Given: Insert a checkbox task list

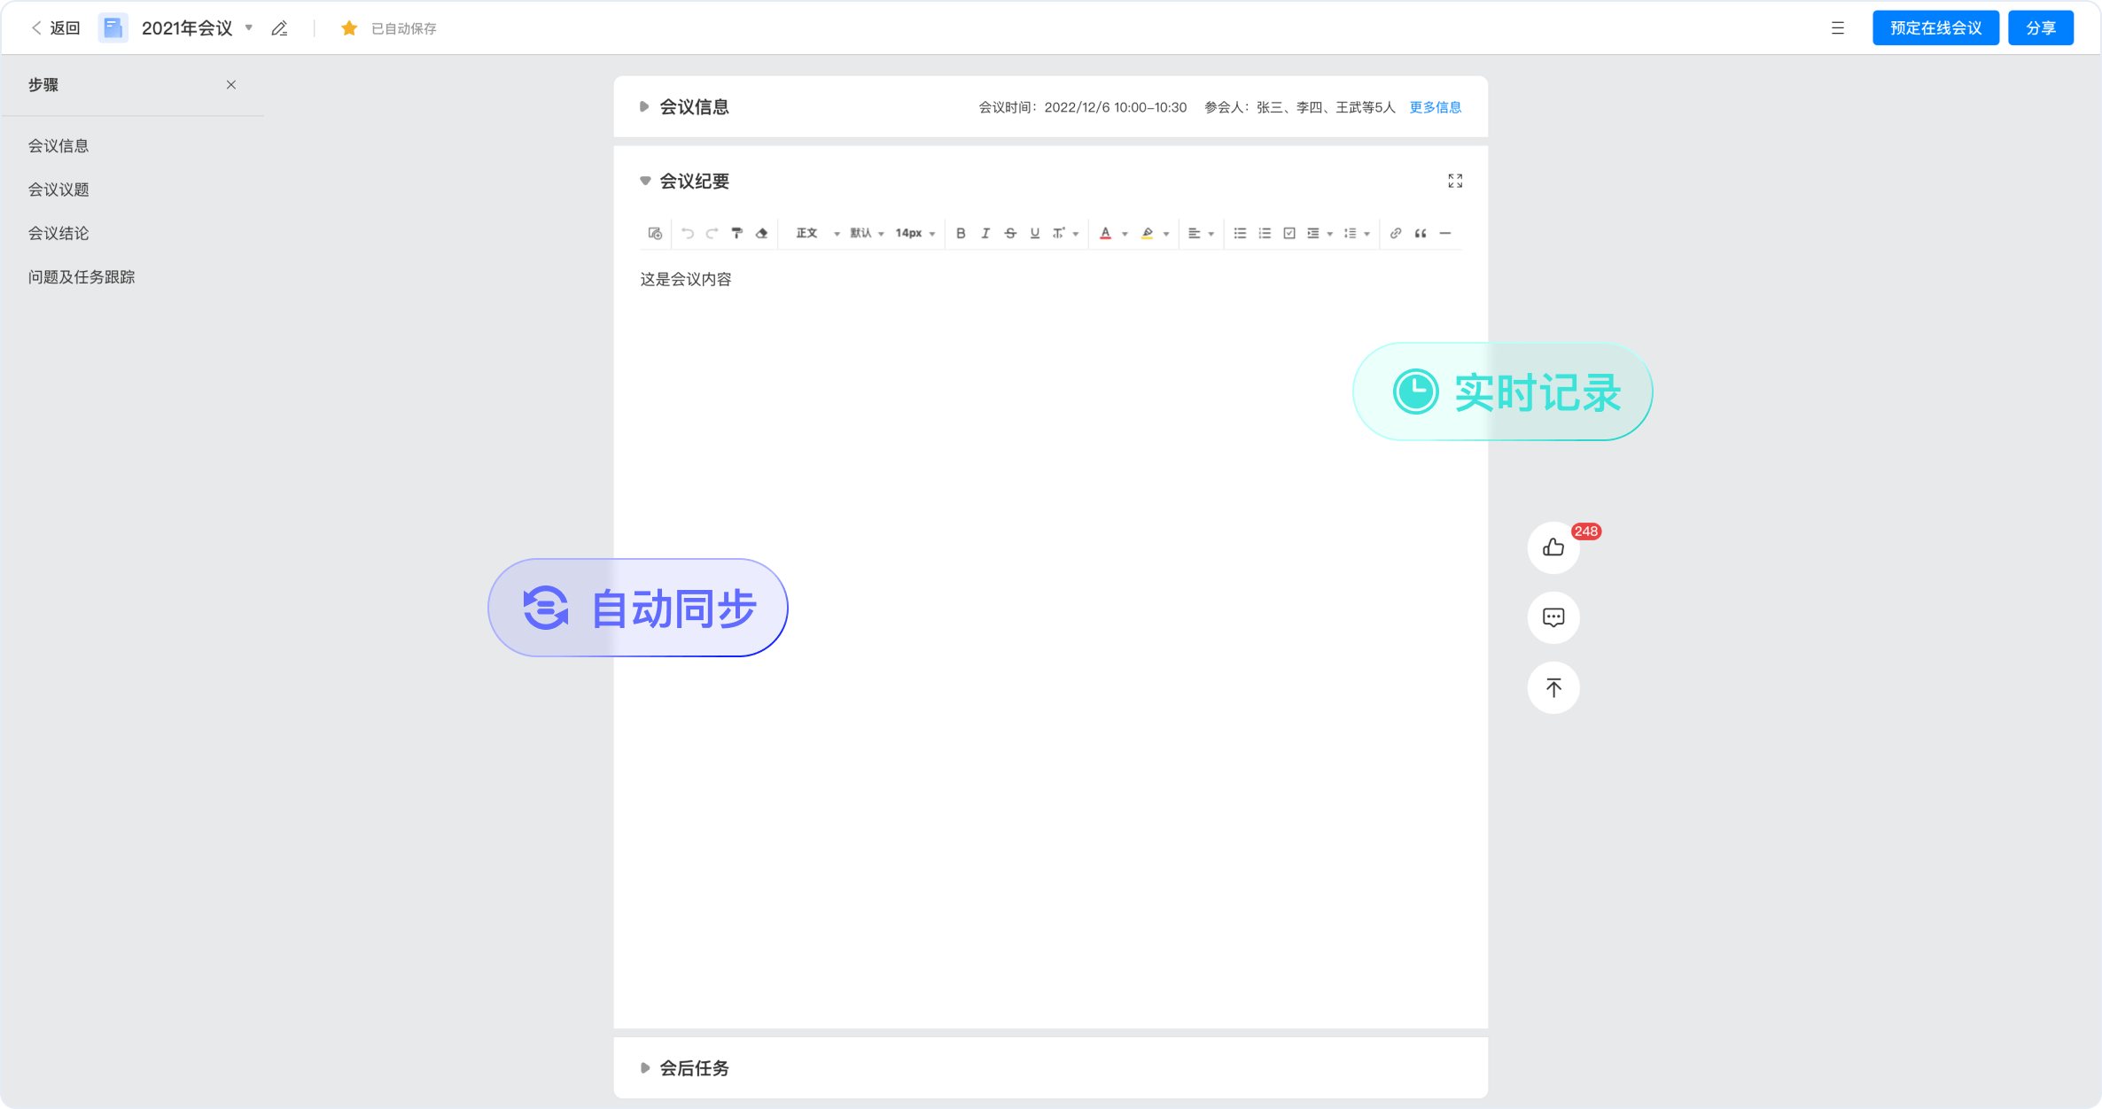Looking at the screenshot, I should [1289, 233].
